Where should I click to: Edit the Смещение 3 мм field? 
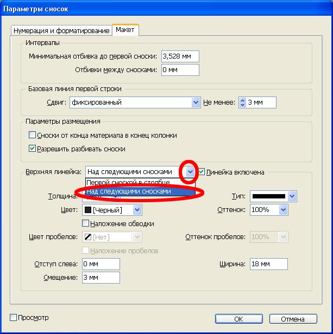point(101,278)
